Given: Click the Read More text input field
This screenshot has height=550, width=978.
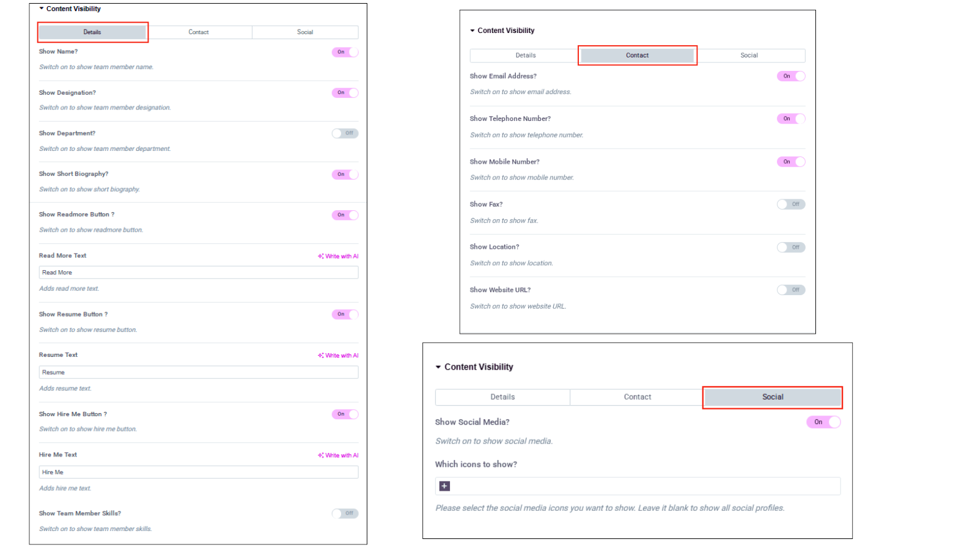Looking at the screenshot, I should 199,273.
